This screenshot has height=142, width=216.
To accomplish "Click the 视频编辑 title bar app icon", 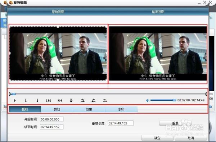I will point(11,3).
